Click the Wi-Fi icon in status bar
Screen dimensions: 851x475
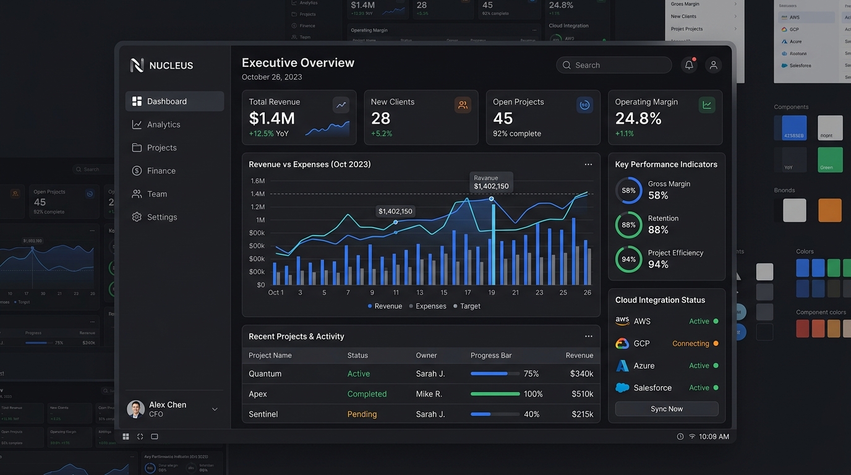(692, 437)
